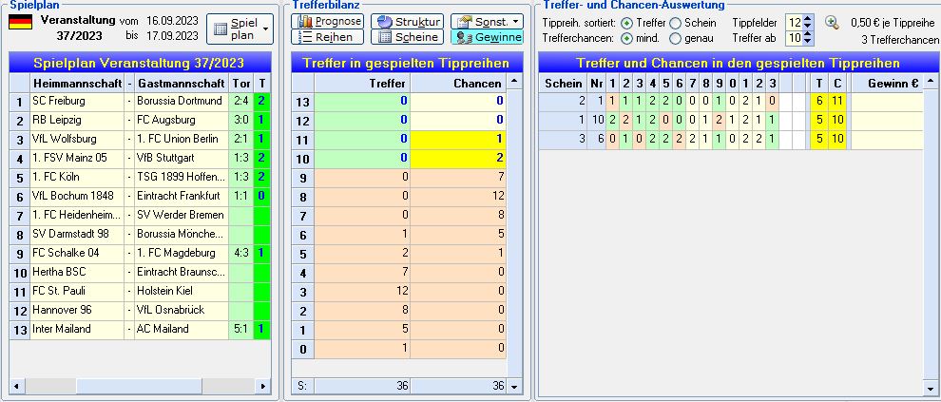Click yellow C value 11
Image resolution: width=941 pixels, height=402 pixels.
(837, 102)
